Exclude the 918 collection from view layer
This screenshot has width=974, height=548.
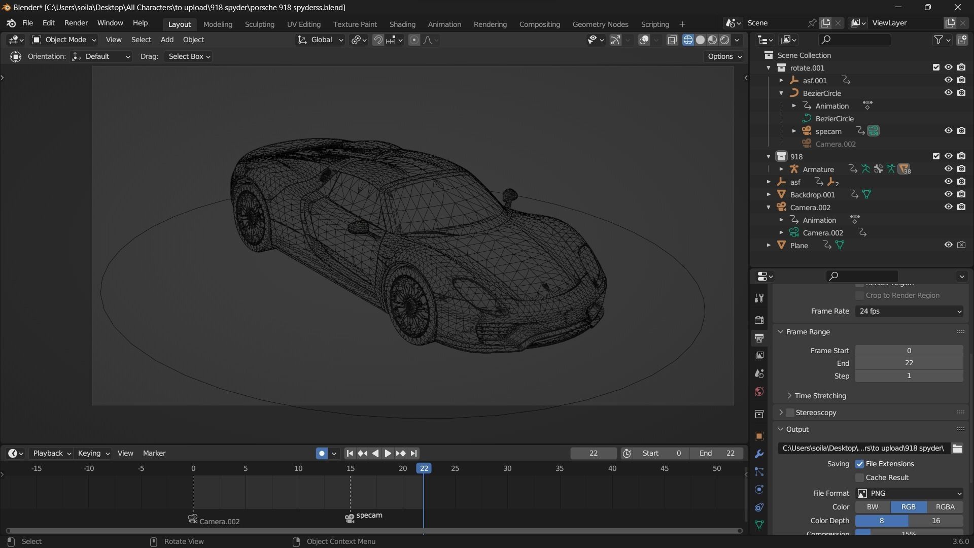point(936,156)
